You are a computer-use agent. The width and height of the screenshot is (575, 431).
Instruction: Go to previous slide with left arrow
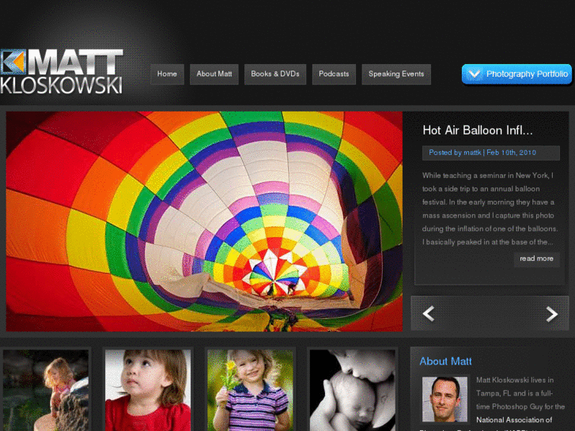tap(429, 314)
